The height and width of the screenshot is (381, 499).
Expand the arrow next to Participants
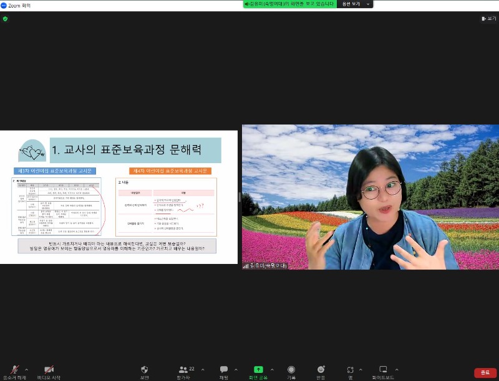(201, 369)
